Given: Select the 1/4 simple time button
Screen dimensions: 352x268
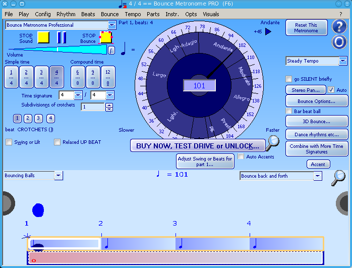Looking at the screenshot, I should [x=11, y=77].
